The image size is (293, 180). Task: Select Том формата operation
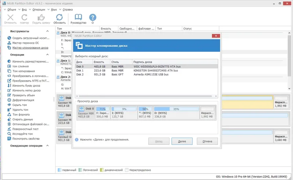tap(19, 114)
